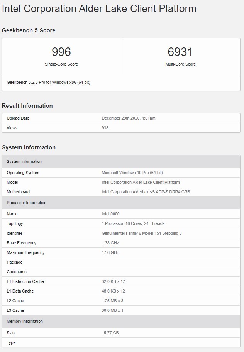Screen dimensions: 244x352
Task: Click '1 Processor, 16 Cores, 24 Threads' value
Action: coord(133,223)
